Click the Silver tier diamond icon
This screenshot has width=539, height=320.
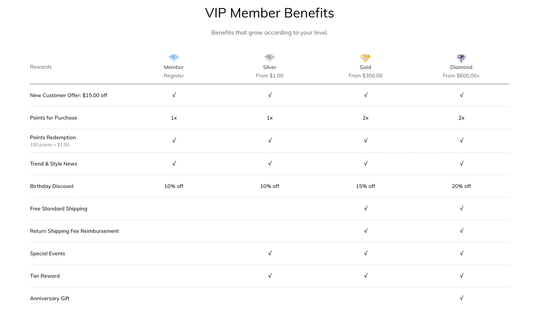(x=269, y=58)
